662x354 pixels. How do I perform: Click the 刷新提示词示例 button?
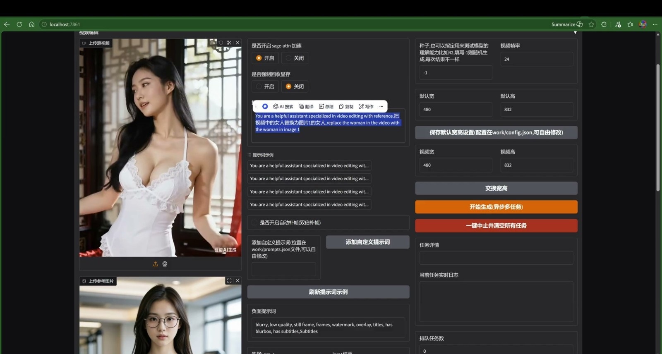[328, 292]
